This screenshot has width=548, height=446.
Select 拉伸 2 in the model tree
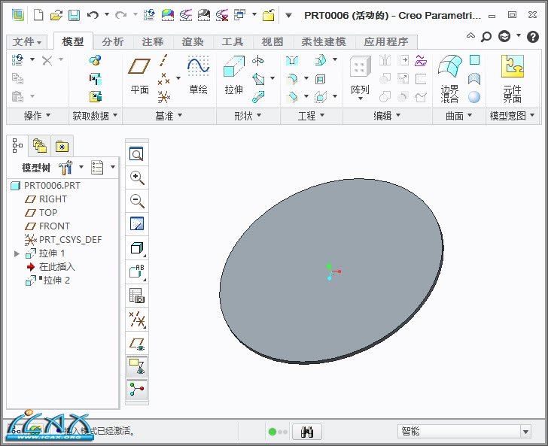pos(56,281)
